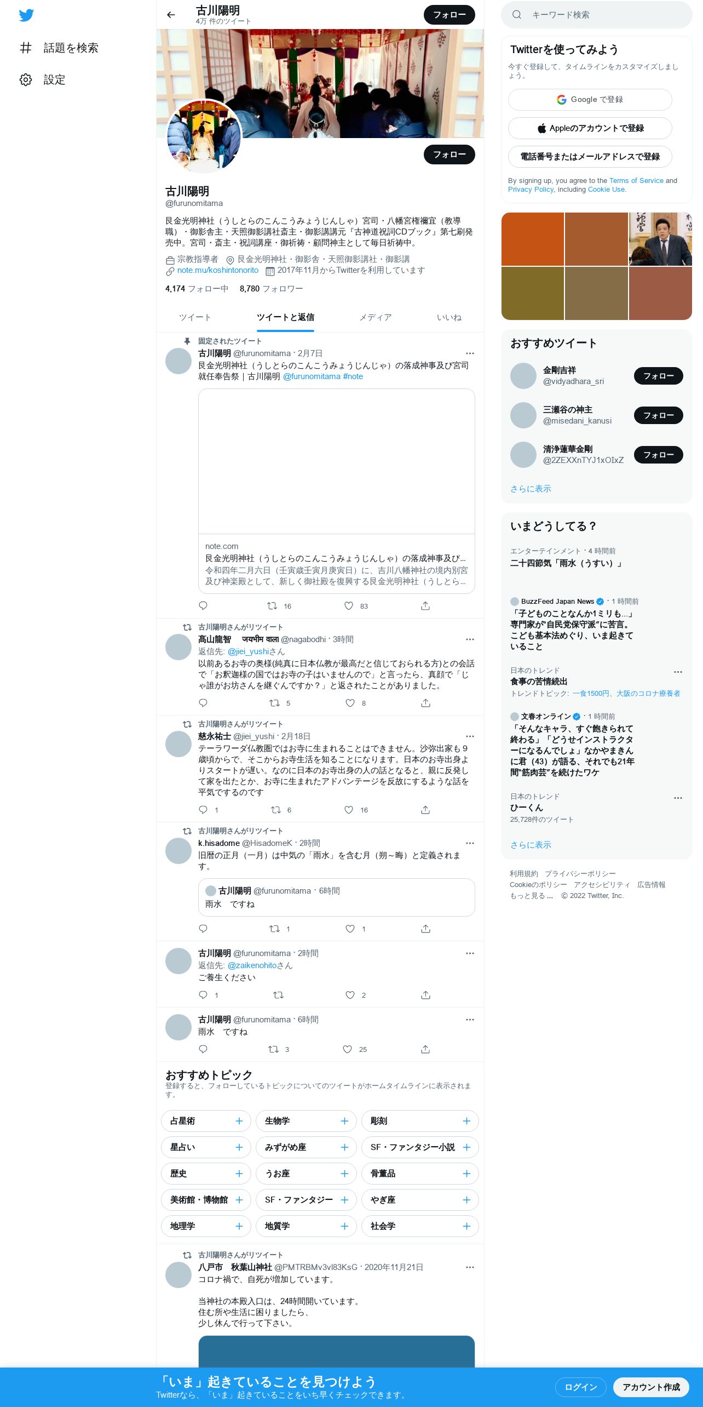Open 話題を検索 explore page
Image resolution: width=703 pixels, height=1407 pixels.
59,48
